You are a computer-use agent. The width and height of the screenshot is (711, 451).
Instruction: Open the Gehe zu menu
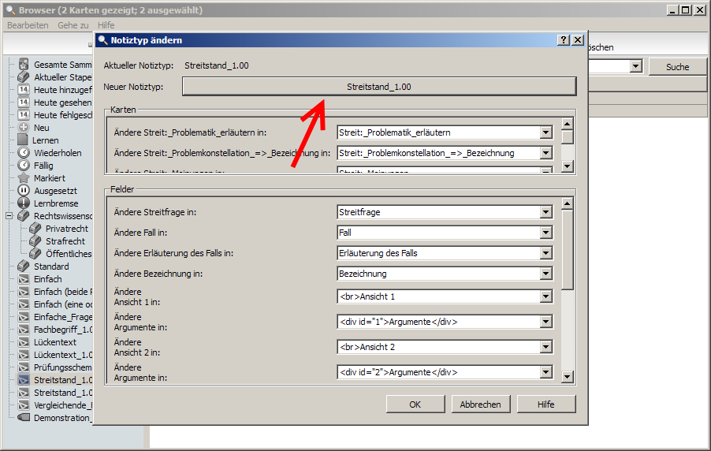[73, 25]
